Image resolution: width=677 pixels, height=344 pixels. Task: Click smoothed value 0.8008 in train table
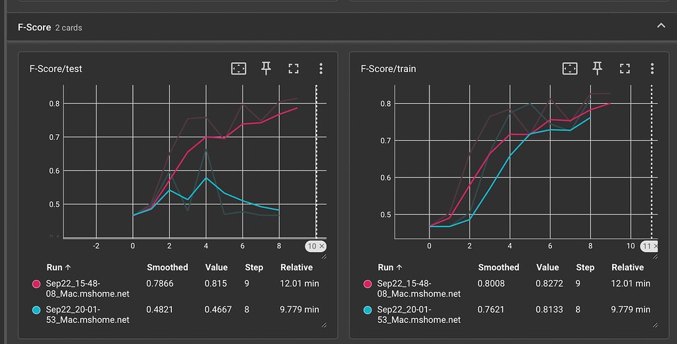(x=491, y=284)
